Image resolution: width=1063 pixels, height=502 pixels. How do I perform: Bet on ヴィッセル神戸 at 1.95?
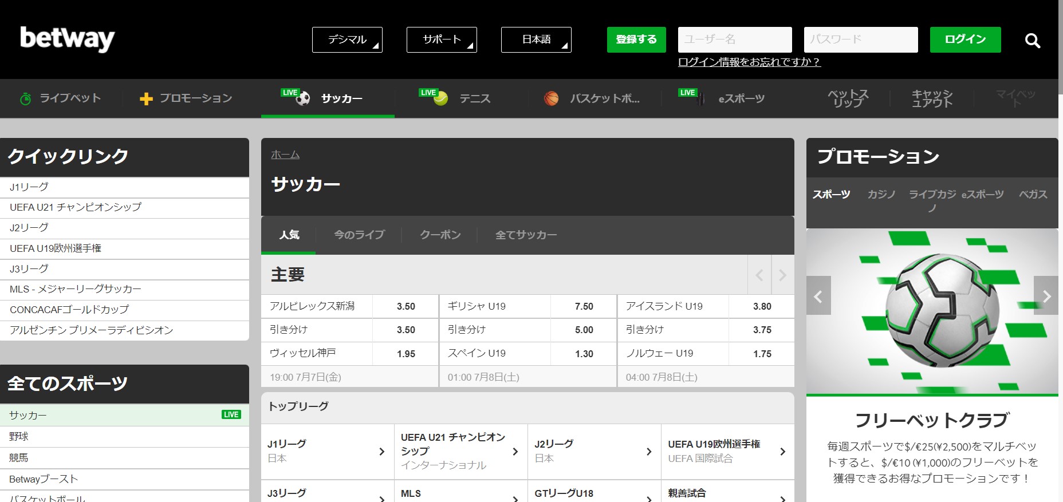405,354
